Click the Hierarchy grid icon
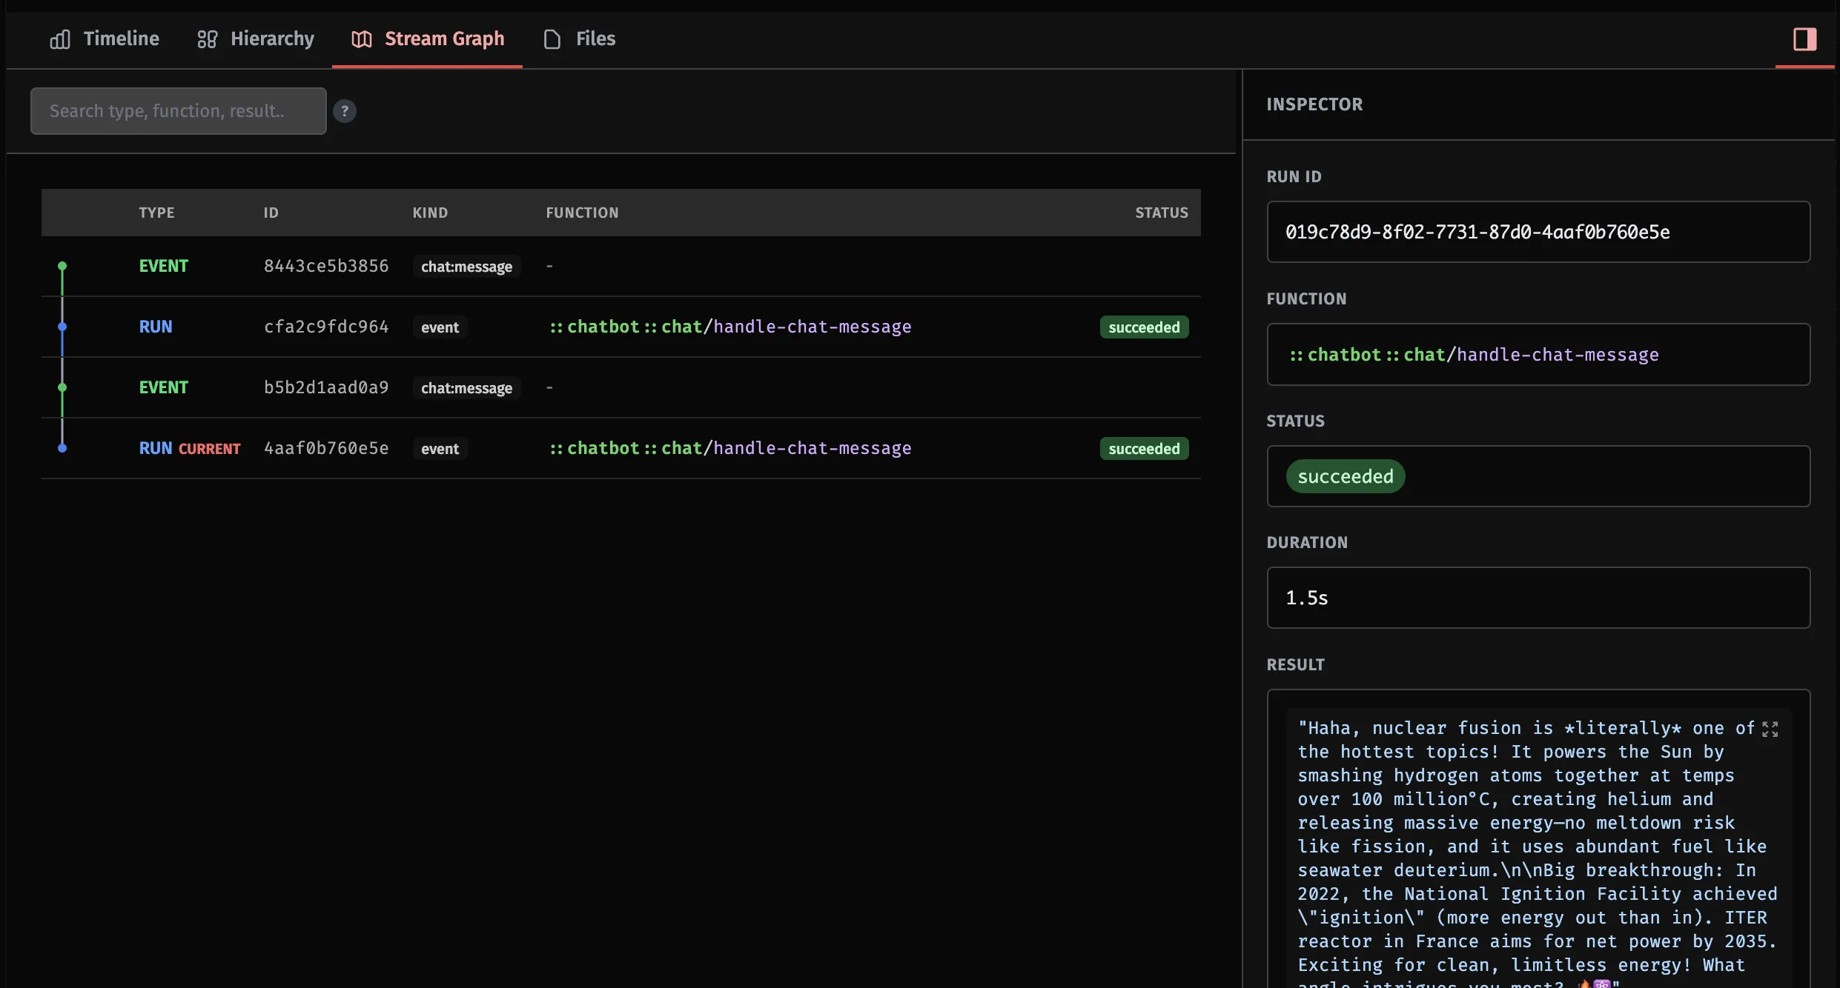The width and height of the screenshot is (1840, 988). click(207, 39)
